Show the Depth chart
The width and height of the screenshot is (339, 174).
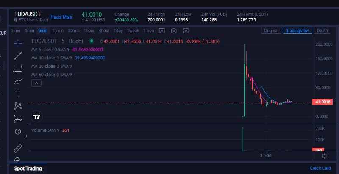[322, 30]
